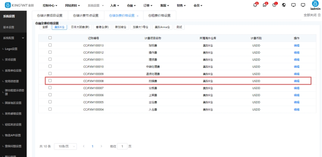The height and width of the screenshot is (157, 322).
Task: Check the box for CCJFXM100006
Action: point(50,95)
